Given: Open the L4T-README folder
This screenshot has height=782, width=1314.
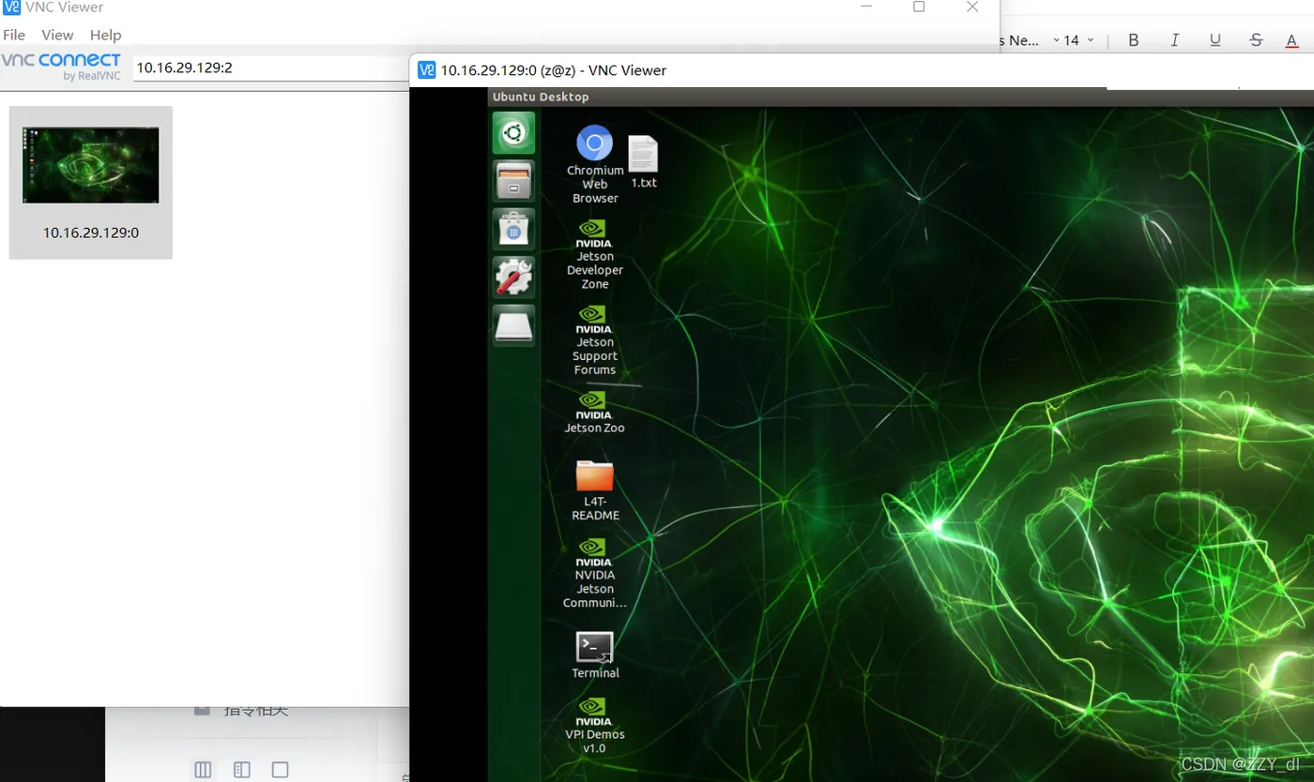Looking at the screenshot, I should click(595, 490).
